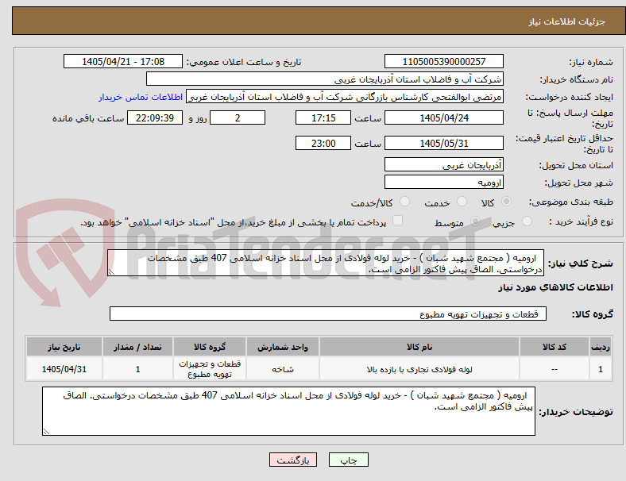The image size is (626, 481).
Task: Select the خدمت radio button
Action: click(x=462, y=202)
